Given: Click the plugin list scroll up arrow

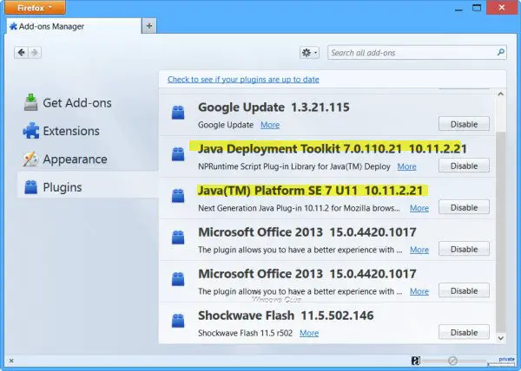Looking at the screenshot, I should 501,94.
